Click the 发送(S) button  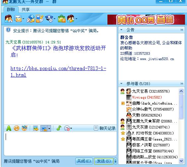(x=104, y=161)
